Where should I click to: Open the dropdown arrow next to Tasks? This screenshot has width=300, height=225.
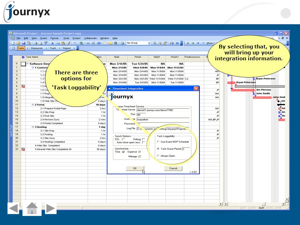pos(27,48)
